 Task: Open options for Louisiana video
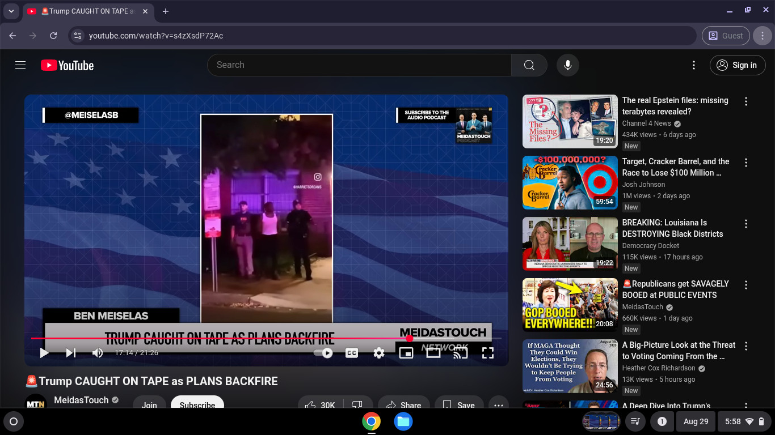point(746,224)
